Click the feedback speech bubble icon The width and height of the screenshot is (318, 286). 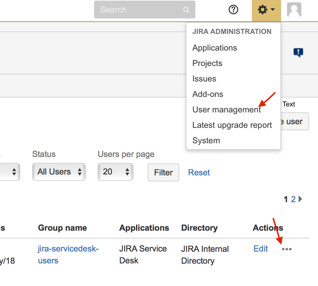[298, 52]
